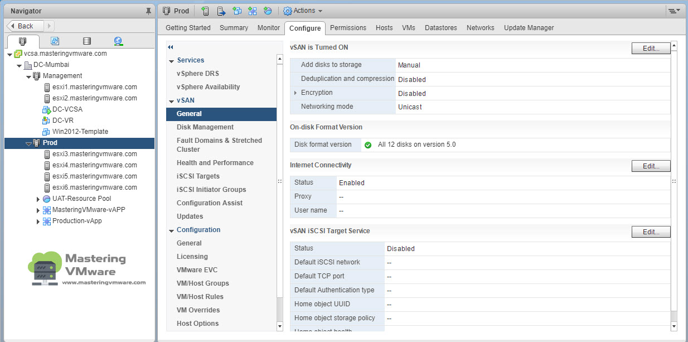Click Edit for Internet Connectivity

tap(651, 166)
